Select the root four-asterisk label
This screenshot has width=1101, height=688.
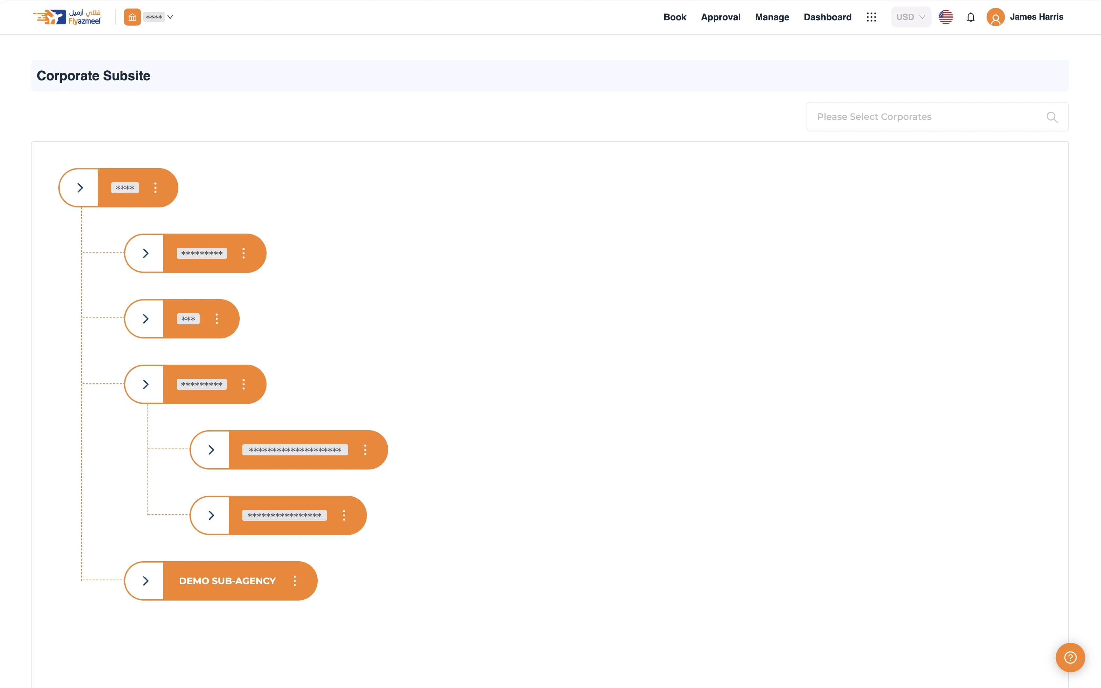(125, 188)
